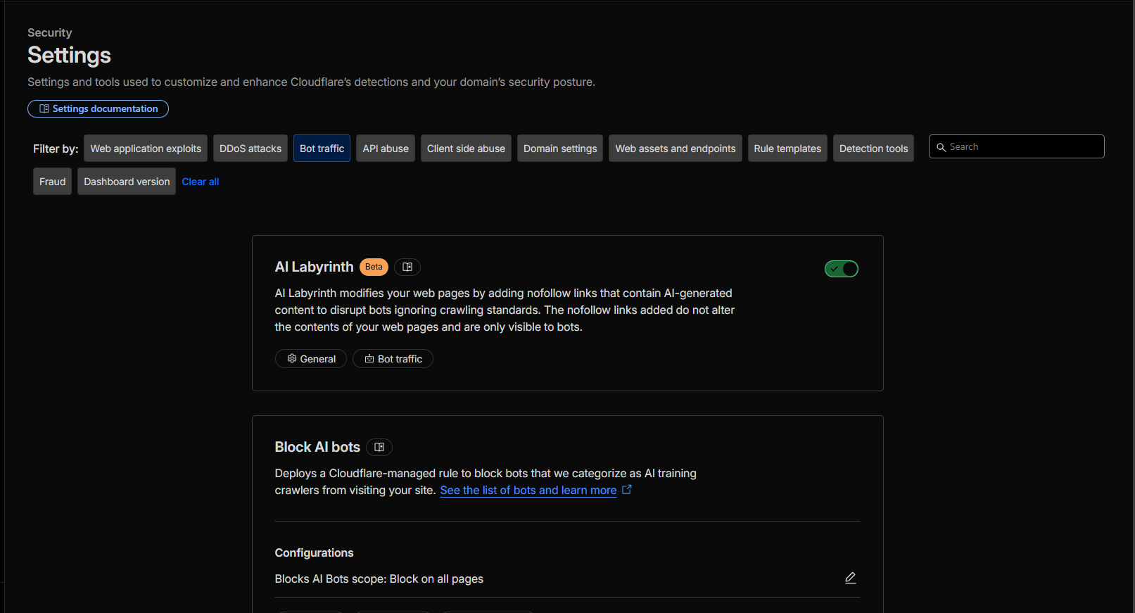Filter by Client side abuse
The width and height of the screenshot is (1135, 613).
click(466, 148)
